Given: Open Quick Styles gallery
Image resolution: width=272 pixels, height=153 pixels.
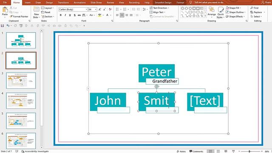Looking at the screenshot, I should (x=221, y=12).
